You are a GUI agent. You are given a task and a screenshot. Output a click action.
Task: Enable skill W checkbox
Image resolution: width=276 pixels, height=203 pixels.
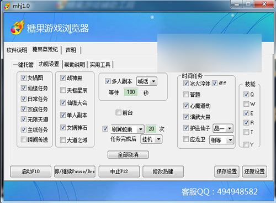[x=246, y=104]
